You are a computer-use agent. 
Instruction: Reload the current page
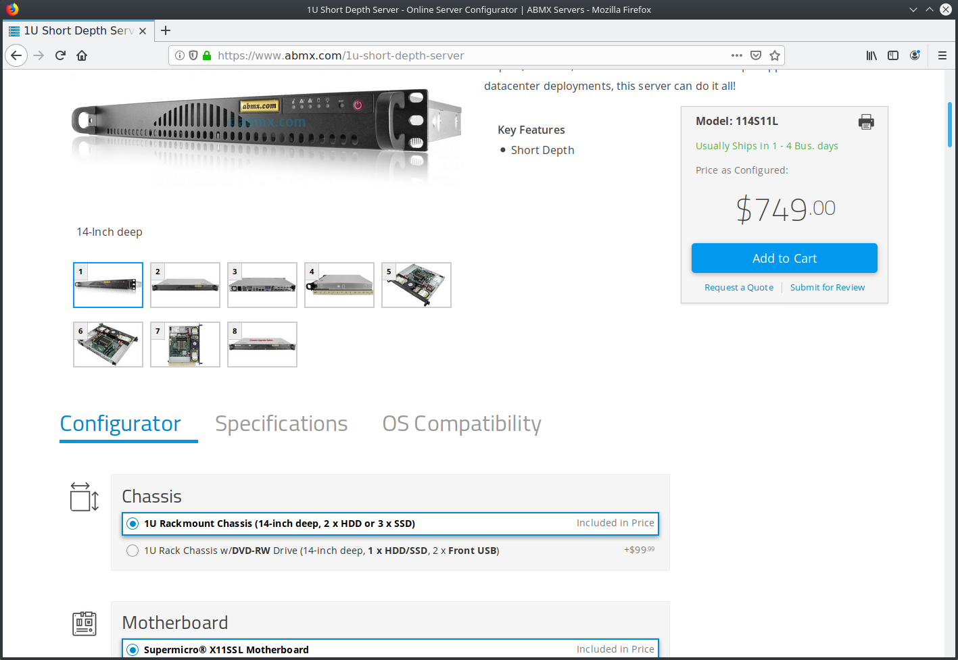[60, 55]
